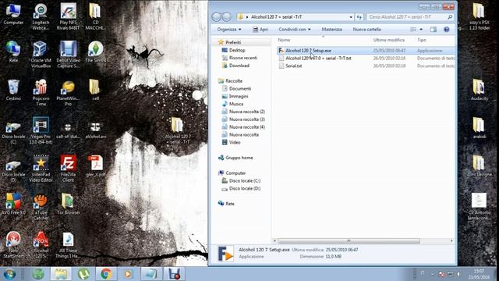The width and height of the screenshot is (499, 281).
Task: Select alcohol.avi file on desktop
Action: [x=95, y=130]
